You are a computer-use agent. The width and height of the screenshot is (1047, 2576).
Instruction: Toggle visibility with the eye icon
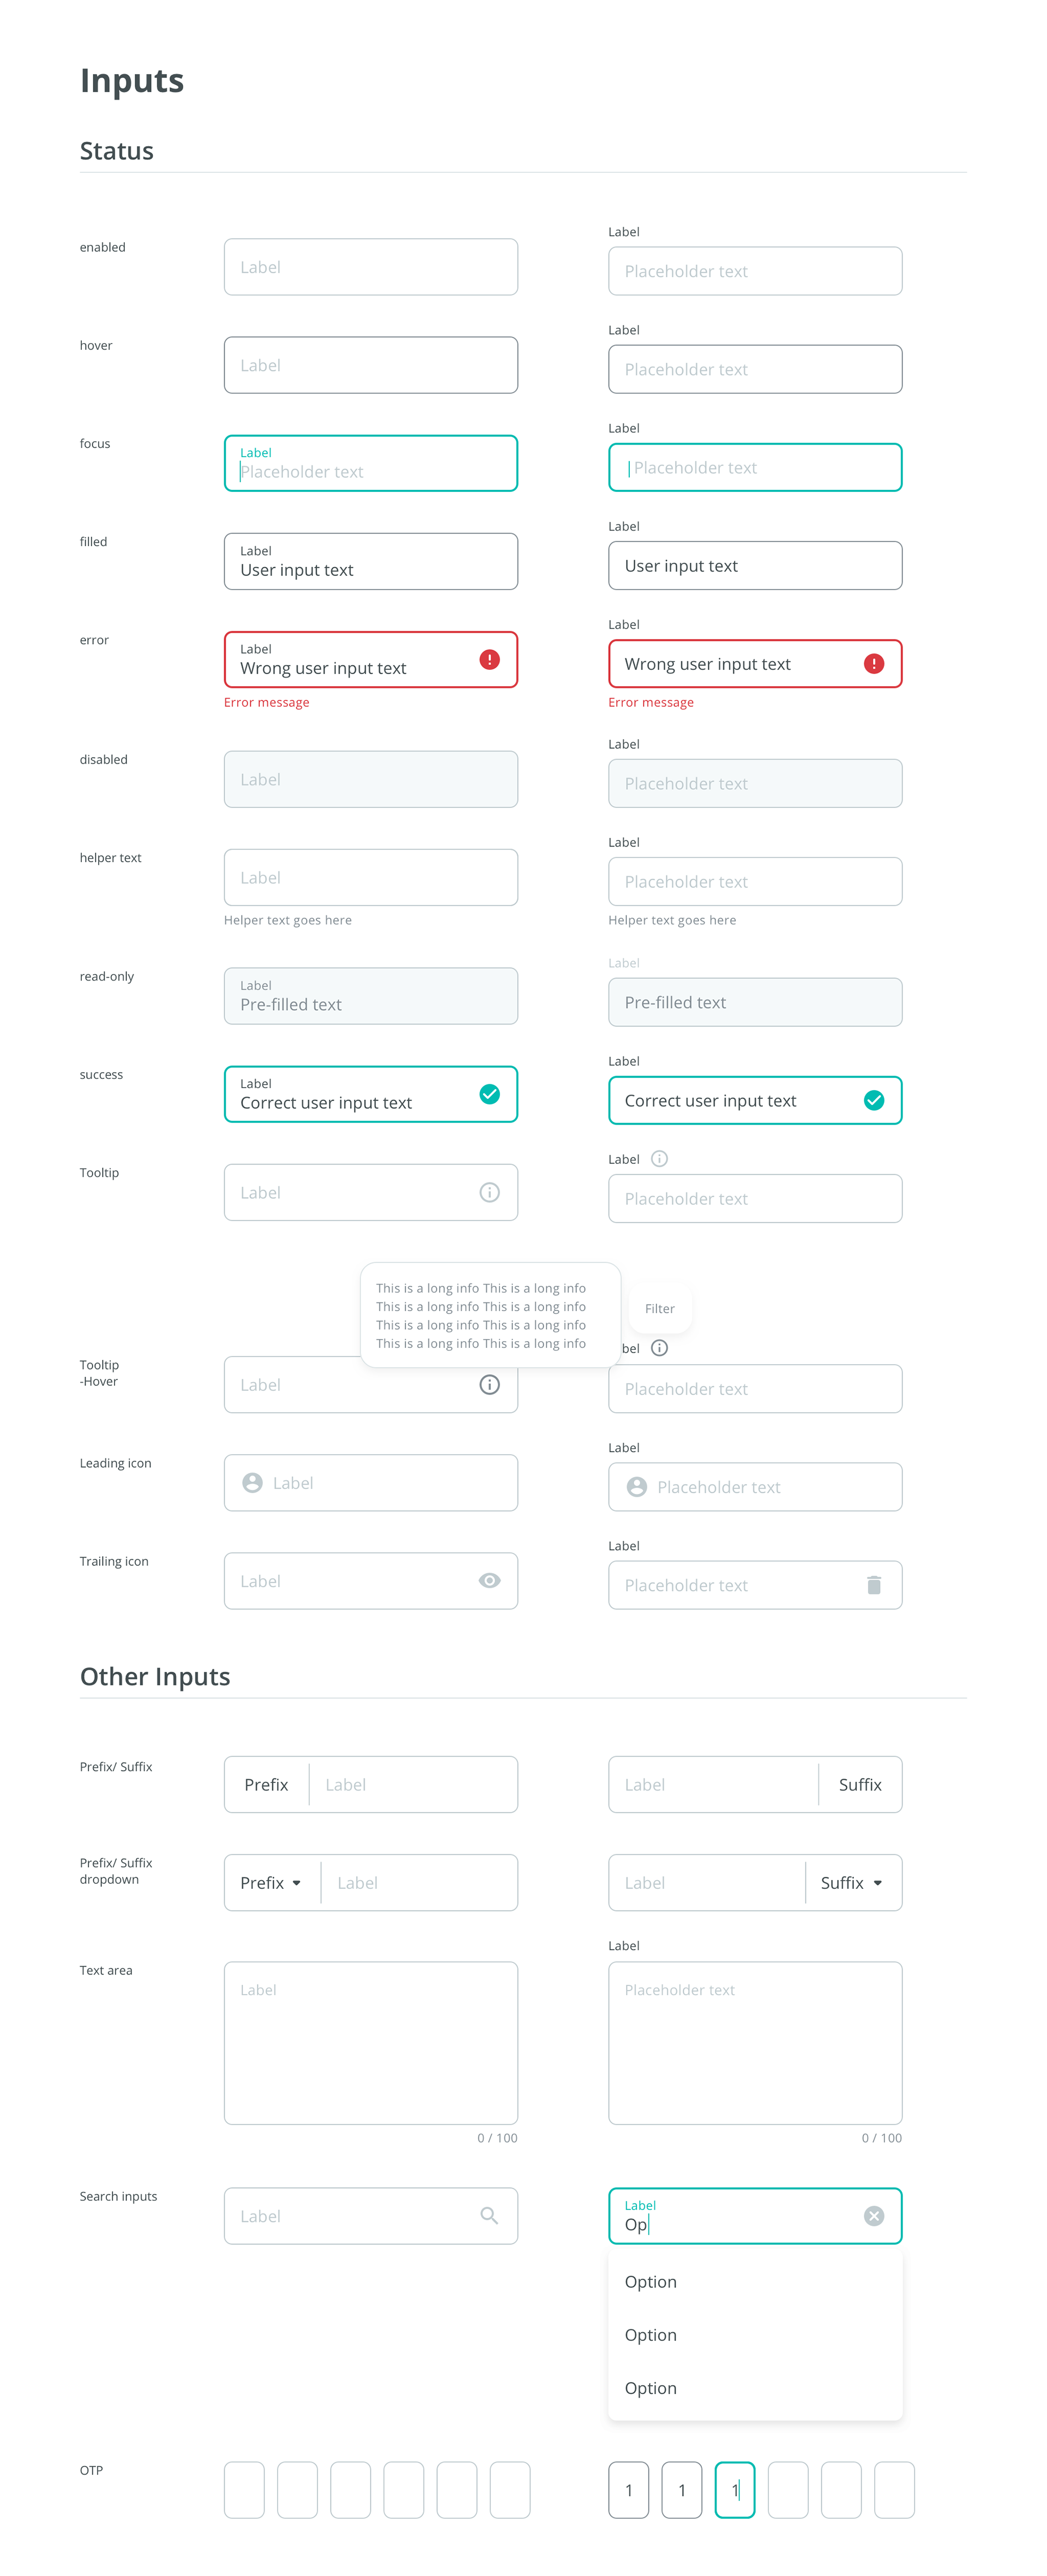(489, 1580)
